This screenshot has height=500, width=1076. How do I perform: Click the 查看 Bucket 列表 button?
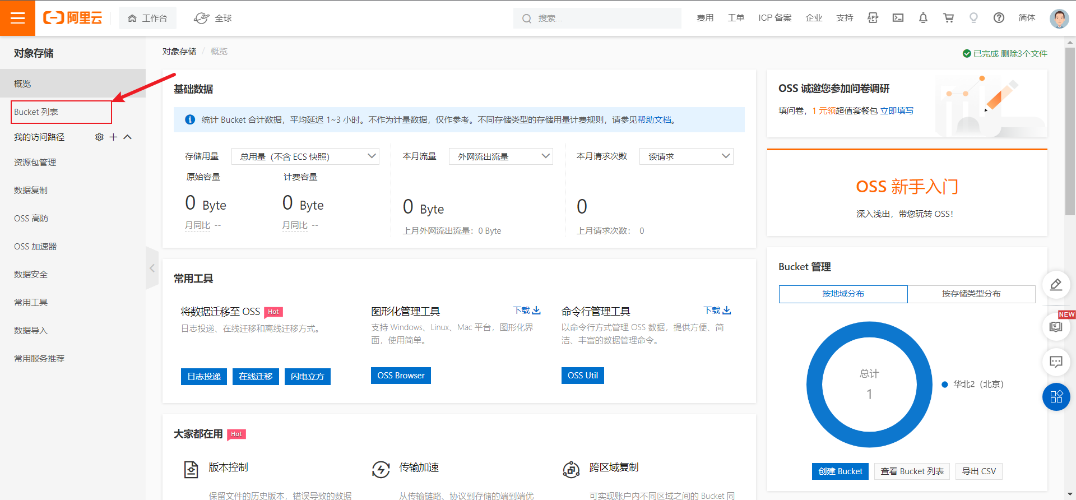pyautogui.click(x=912, y=471)
